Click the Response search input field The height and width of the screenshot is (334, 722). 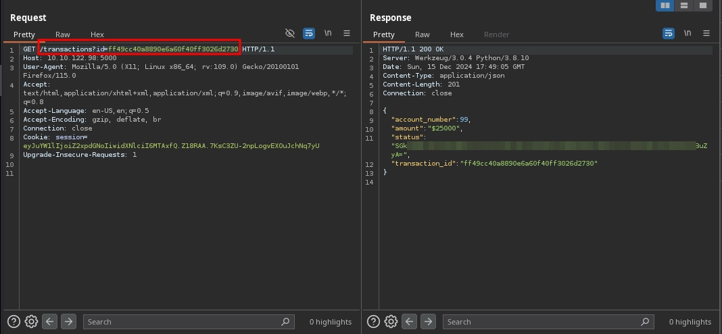click(x=542, y=322)
